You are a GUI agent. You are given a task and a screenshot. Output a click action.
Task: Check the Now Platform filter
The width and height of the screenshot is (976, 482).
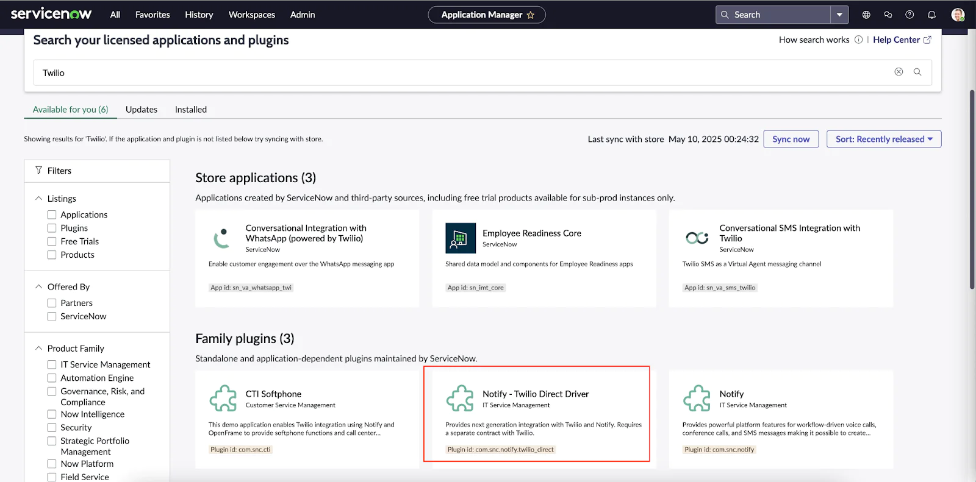pyautogui.click(x=52, y=464)
